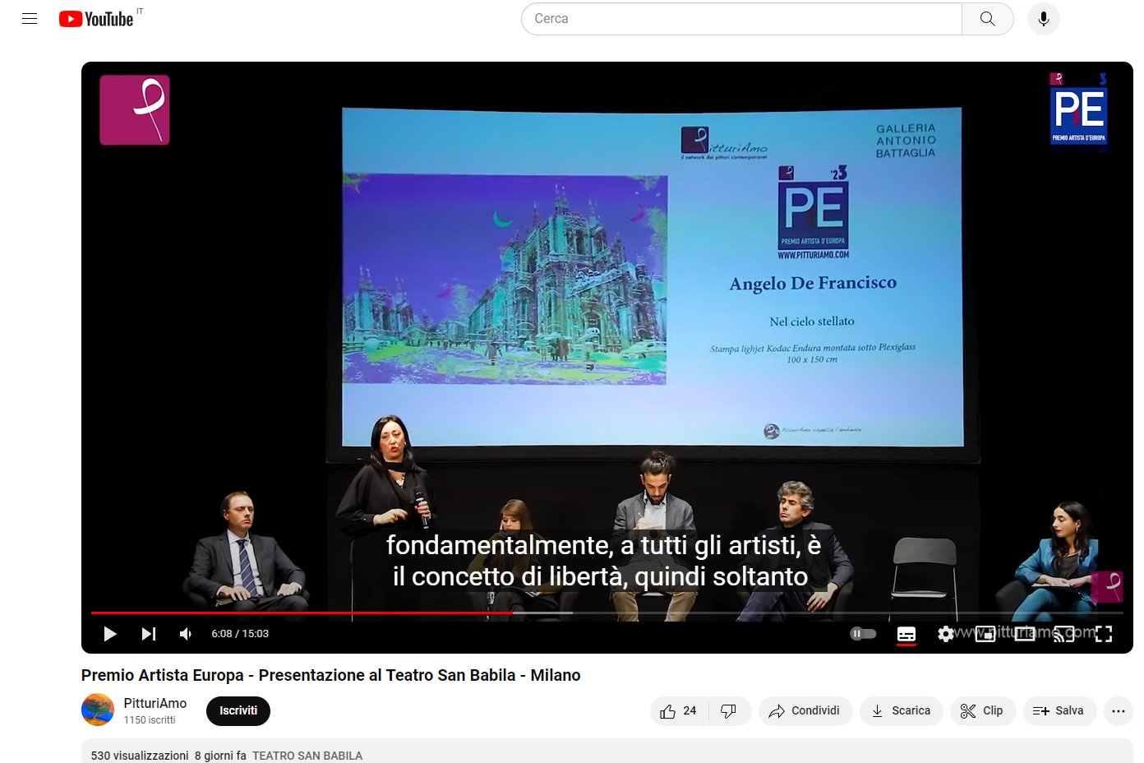Toggle the autoplay switch off
Screen dimensions: 1144x763
[863, 634]
